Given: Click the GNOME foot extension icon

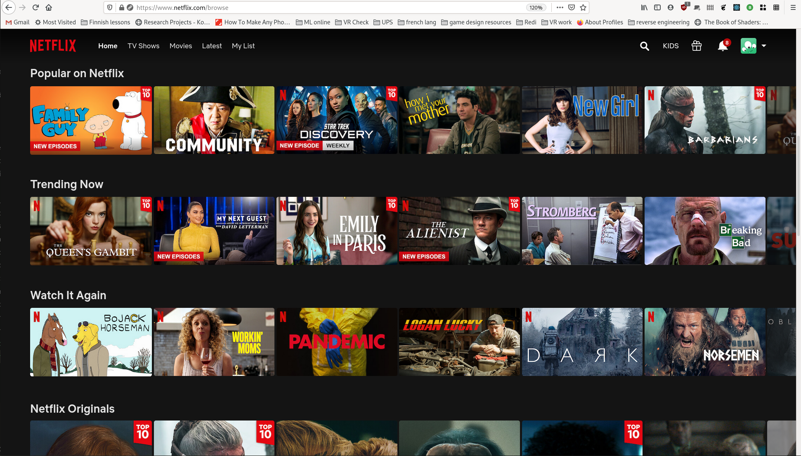Looking at the screenshot, I should pos(723,7).
